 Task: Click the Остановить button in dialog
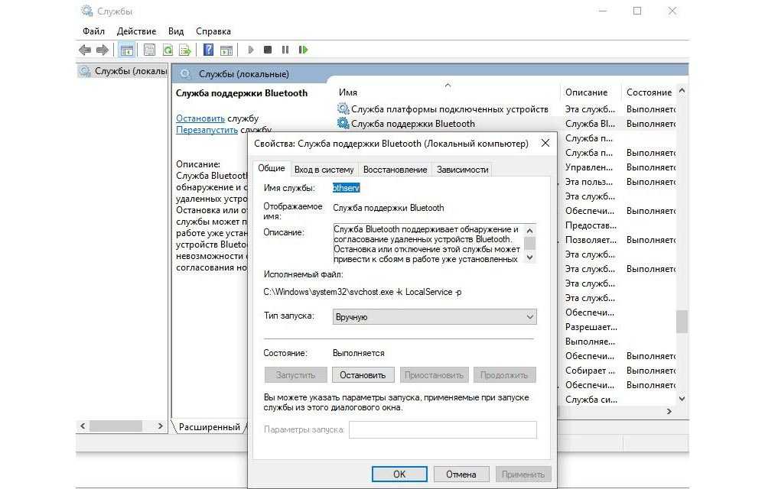tap(363, 375)
